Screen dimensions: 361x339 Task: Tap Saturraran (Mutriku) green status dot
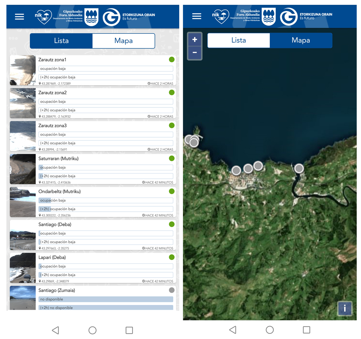pos(172,158)
